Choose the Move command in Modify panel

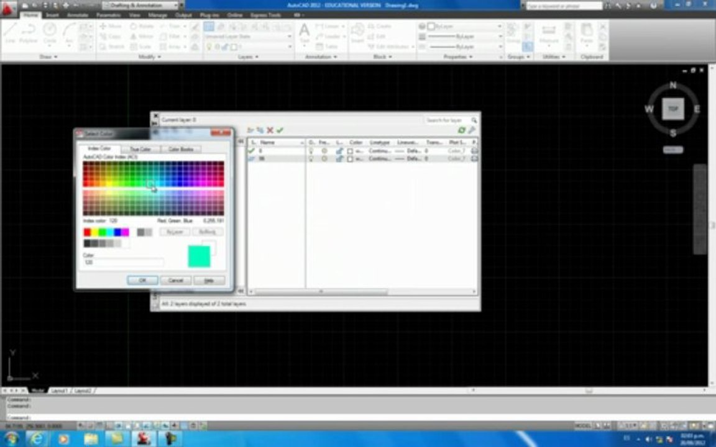pyautogui.click(x=111, y=27)
